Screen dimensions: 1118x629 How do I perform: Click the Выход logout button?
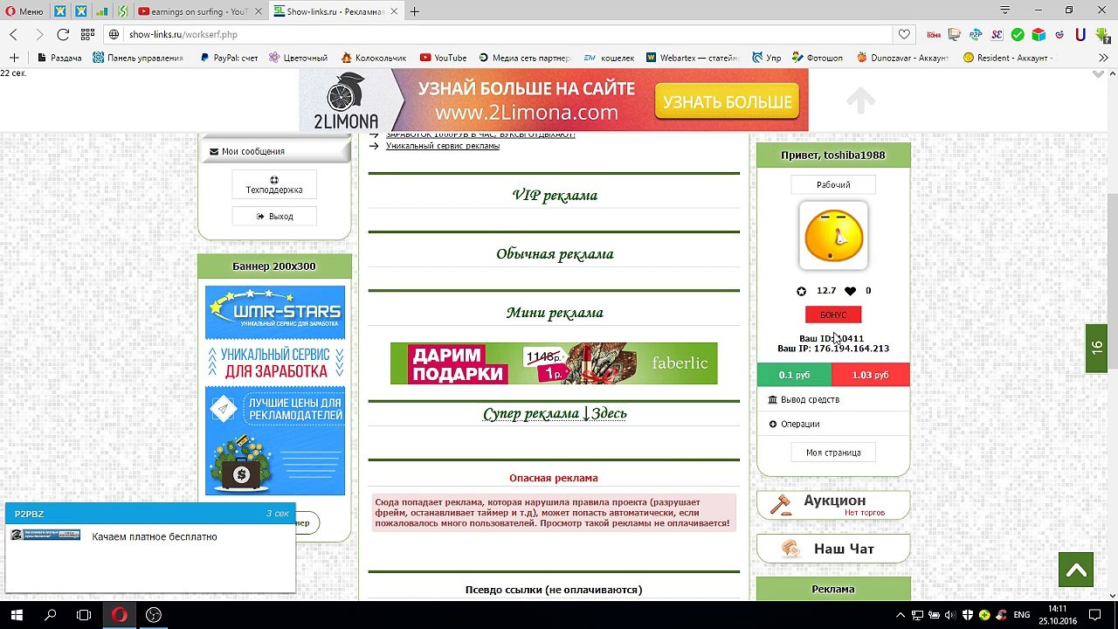tap(274, 216)
